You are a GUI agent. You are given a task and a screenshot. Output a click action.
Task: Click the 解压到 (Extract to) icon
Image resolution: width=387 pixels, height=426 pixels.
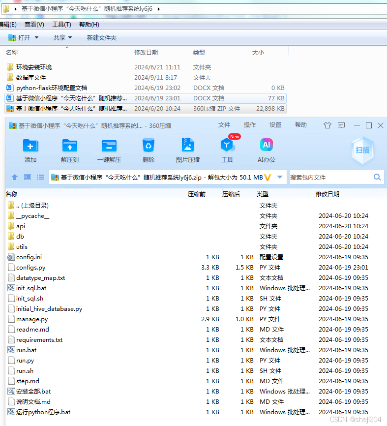(70, 145)
